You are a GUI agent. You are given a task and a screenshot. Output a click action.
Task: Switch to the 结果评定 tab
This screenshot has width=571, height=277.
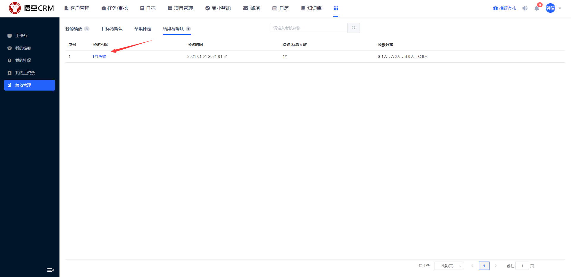(143, 29)
